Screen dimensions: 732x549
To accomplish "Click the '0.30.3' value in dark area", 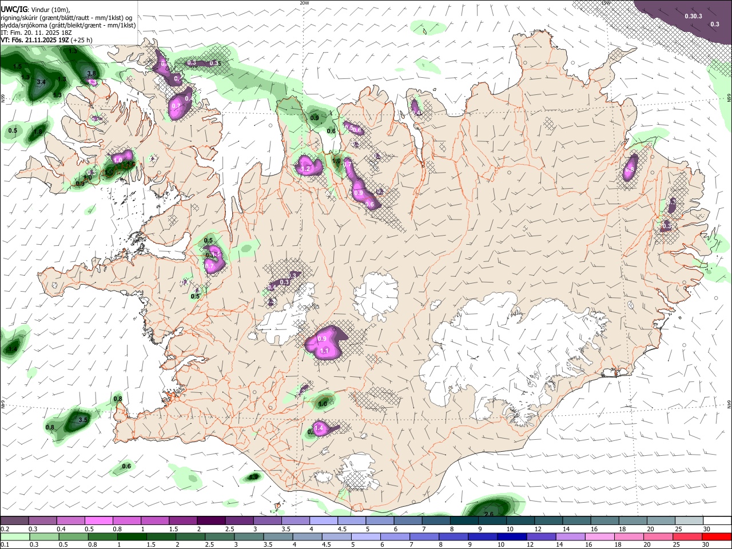I will pos(693,16).
